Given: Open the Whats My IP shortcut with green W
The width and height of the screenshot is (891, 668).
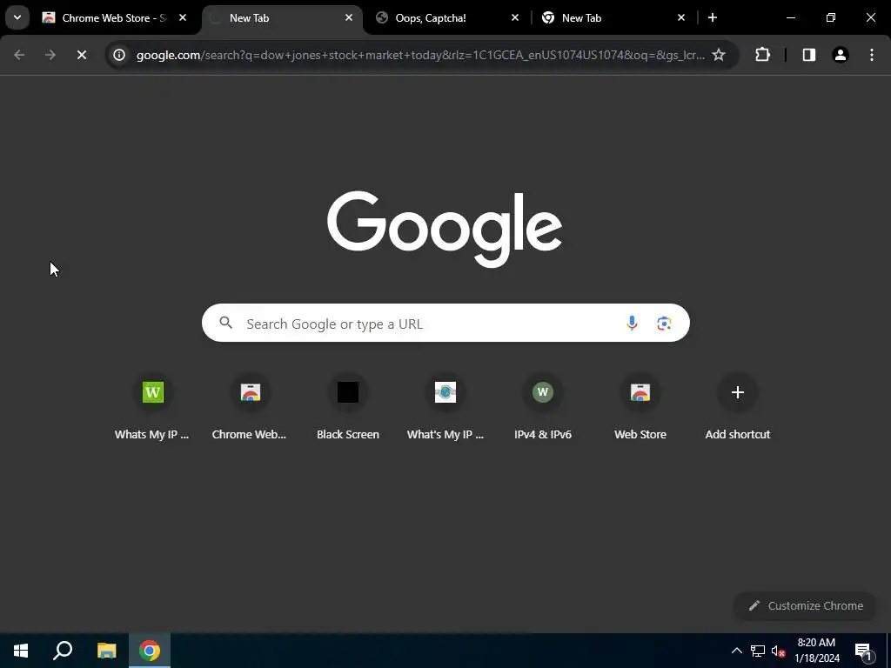Looking at the screenshot, I should (152, 407).
